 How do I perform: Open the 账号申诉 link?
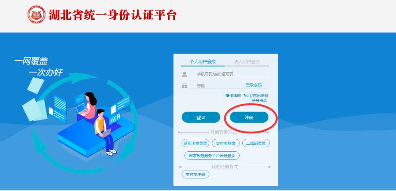(259, 100)
